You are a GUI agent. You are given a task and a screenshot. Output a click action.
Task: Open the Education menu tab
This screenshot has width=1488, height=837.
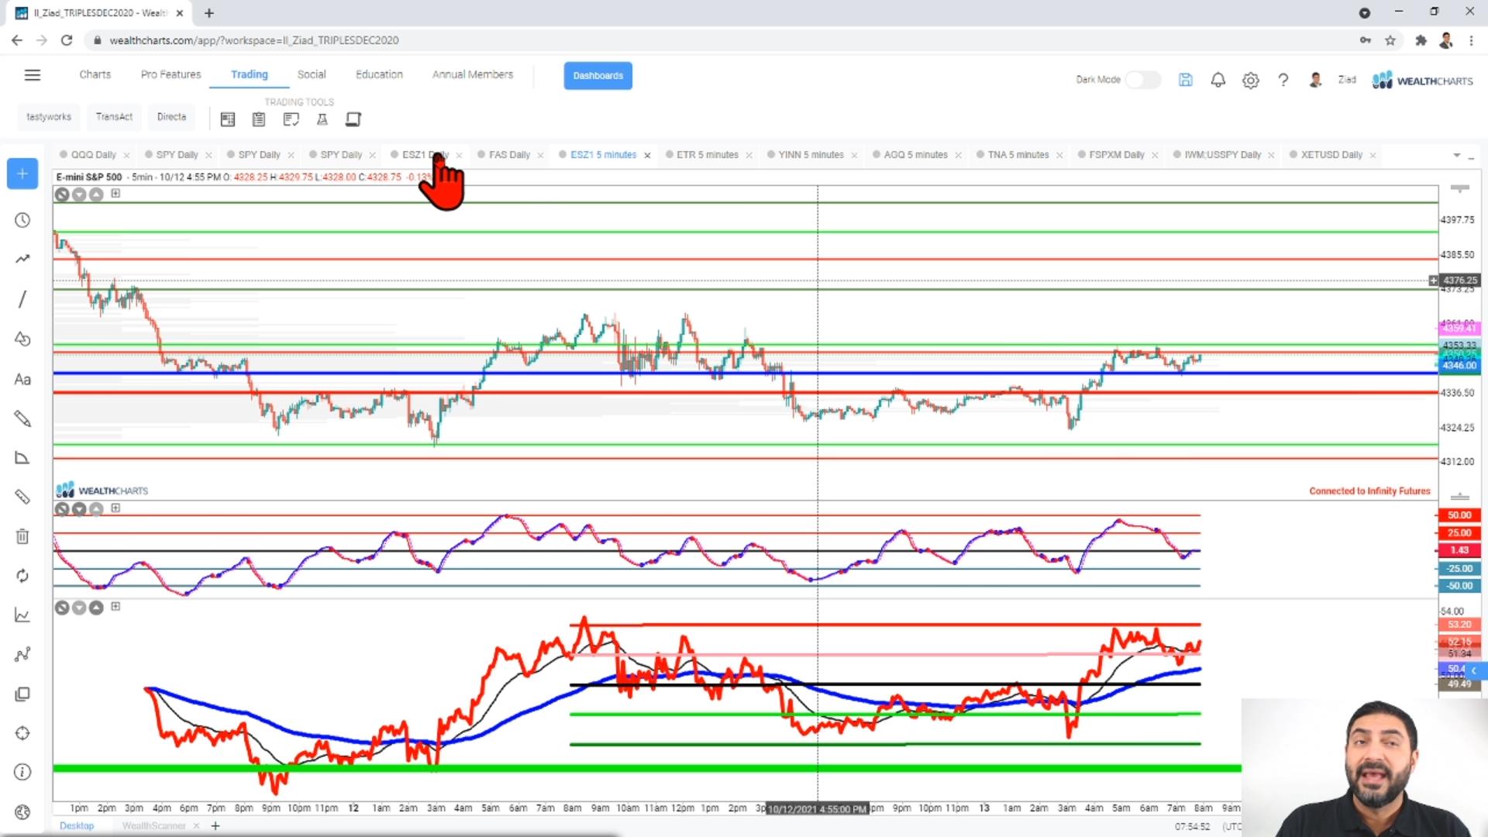pyautogui.click(x=379, y=74)
